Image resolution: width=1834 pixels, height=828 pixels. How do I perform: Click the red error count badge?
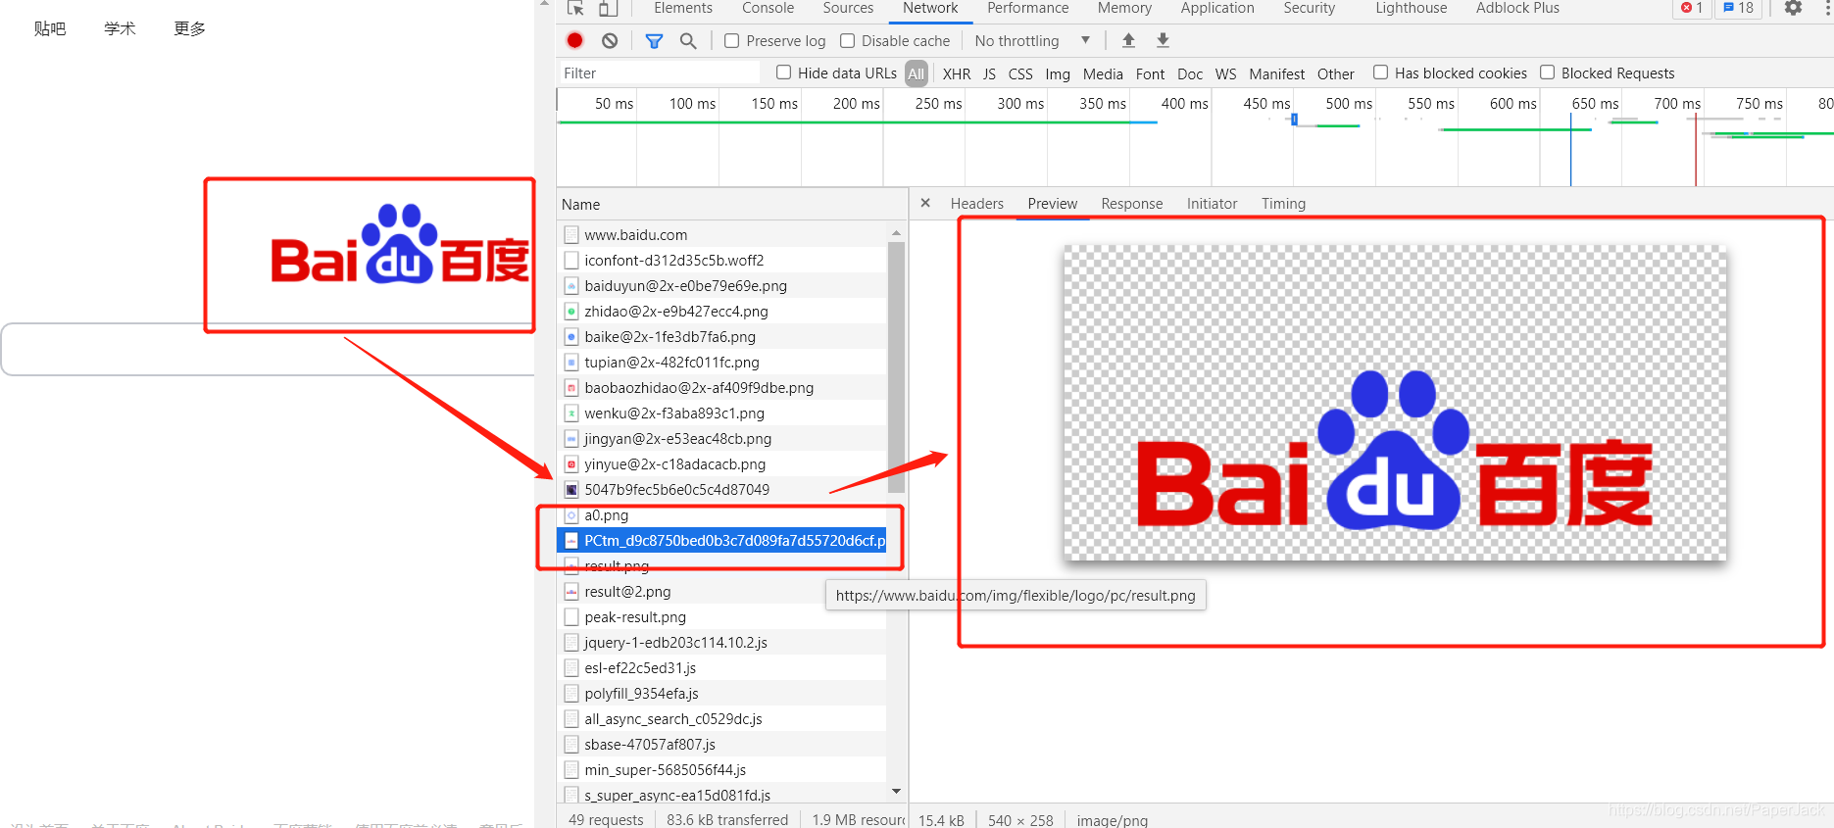(1692, 8)
